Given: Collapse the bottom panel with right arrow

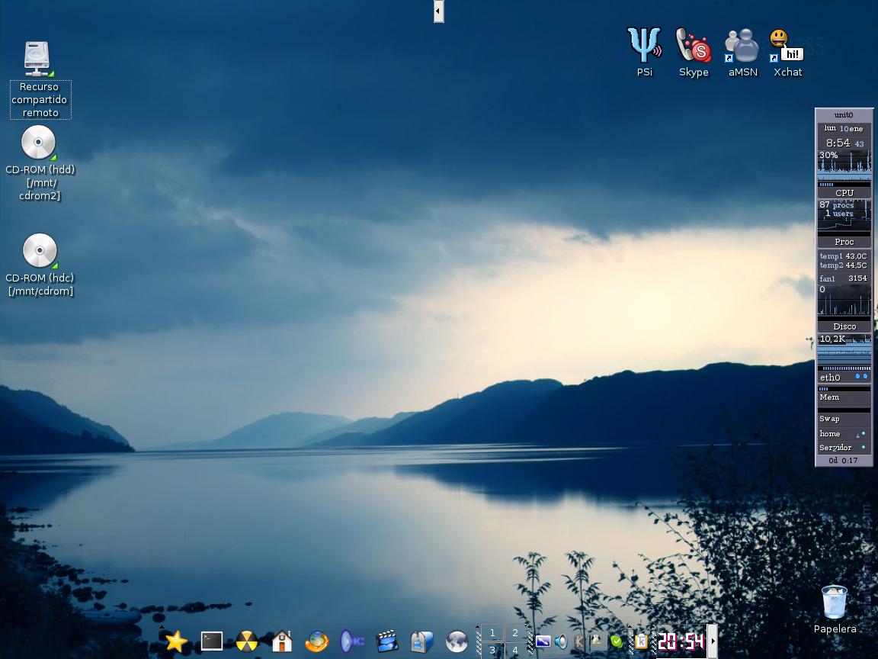Looking at the screenshot, I should click(713, 641).
